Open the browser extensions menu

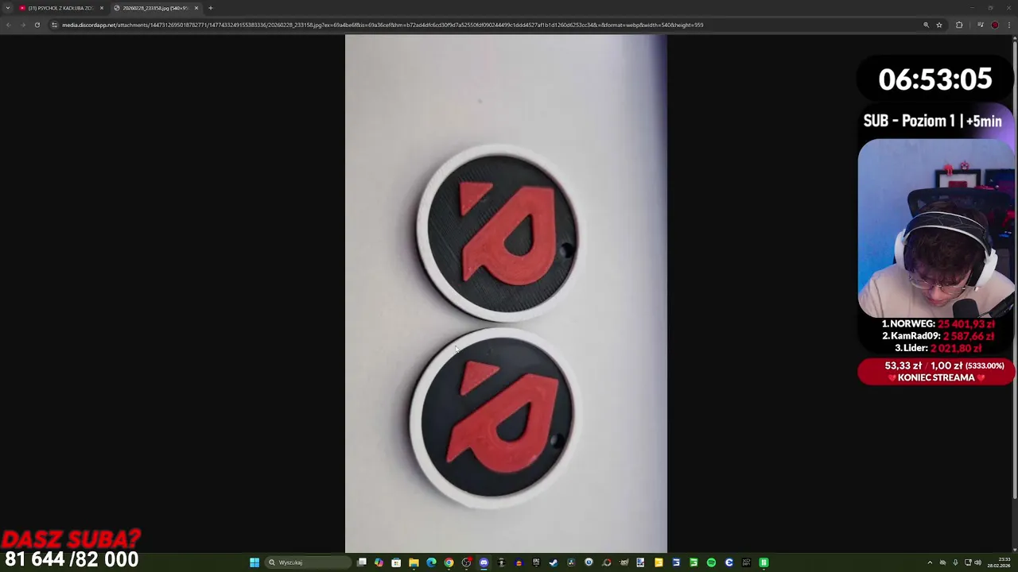959,25
